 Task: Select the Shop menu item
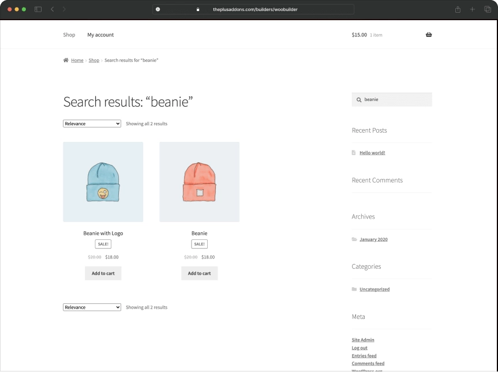click(x=69, y=35)
